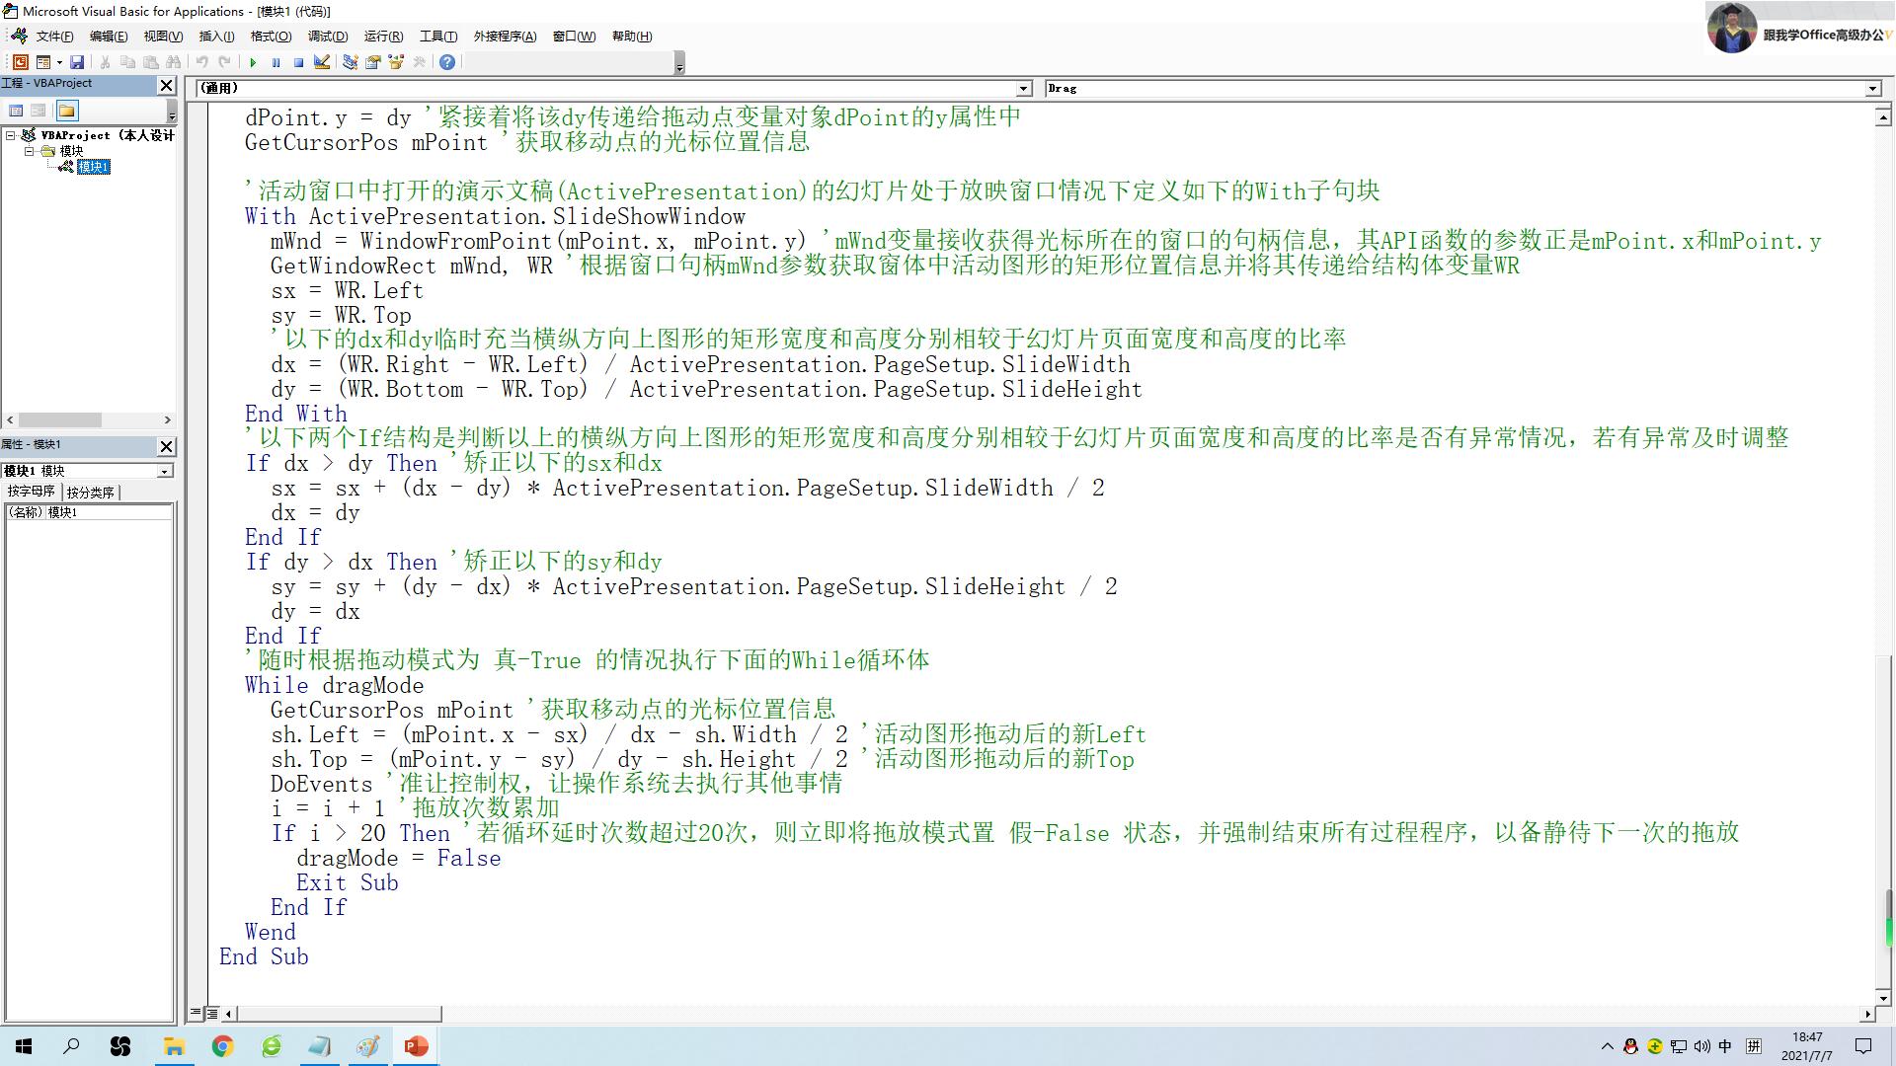The height and width of the screenshot is (1066, 1896).
Task: Open the procedure dropdown showing Drag
Action: (1872, 89)
